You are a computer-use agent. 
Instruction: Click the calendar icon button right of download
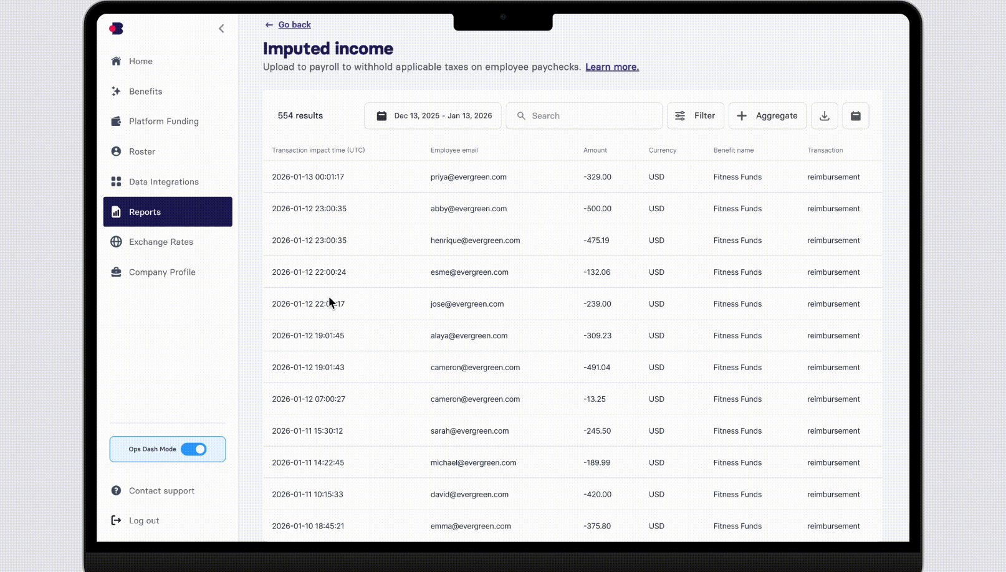coord(856,116)
